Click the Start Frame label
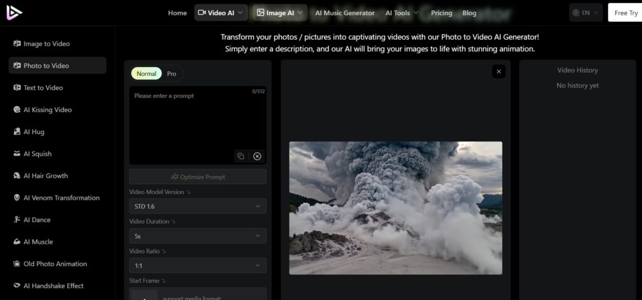The width and height of the screenshot is (642, 300). tap(145, 281)
